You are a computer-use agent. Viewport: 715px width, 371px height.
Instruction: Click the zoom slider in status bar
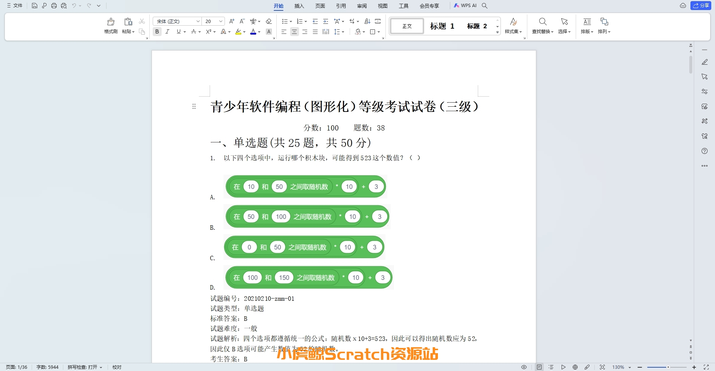[668, 367]
